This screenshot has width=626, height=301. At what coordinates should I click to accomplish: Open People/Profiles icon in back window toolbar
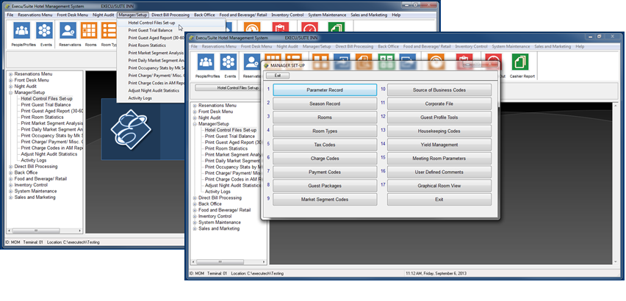[x=21, y=30]
